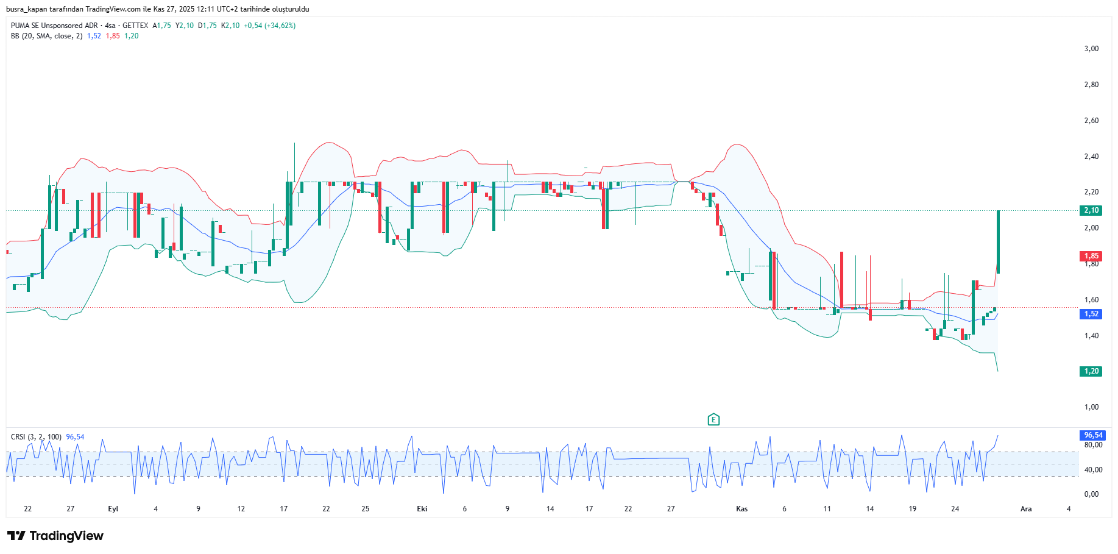
Task: Click the 80,00 level on CRSI axis
Action: [1093, 445]
